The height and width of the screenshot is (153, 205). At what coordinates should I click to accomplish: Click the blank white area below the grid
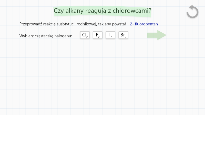click(102, 134)
